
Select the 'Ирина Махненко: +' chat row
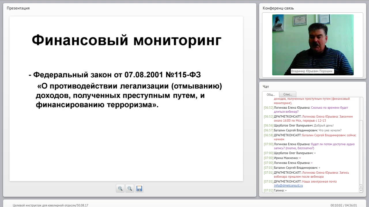click(x=283, y=158)
